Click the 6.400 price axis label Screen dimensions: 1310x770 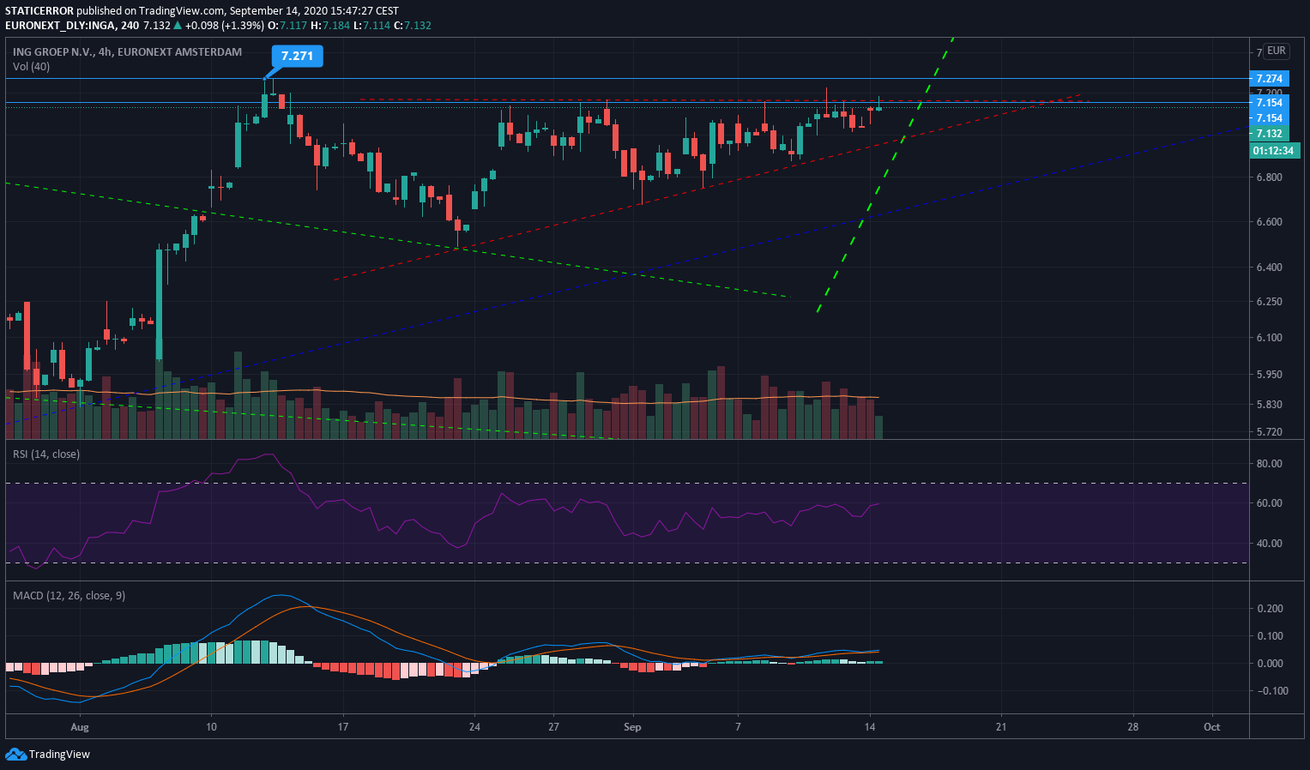click(1269, 267)
